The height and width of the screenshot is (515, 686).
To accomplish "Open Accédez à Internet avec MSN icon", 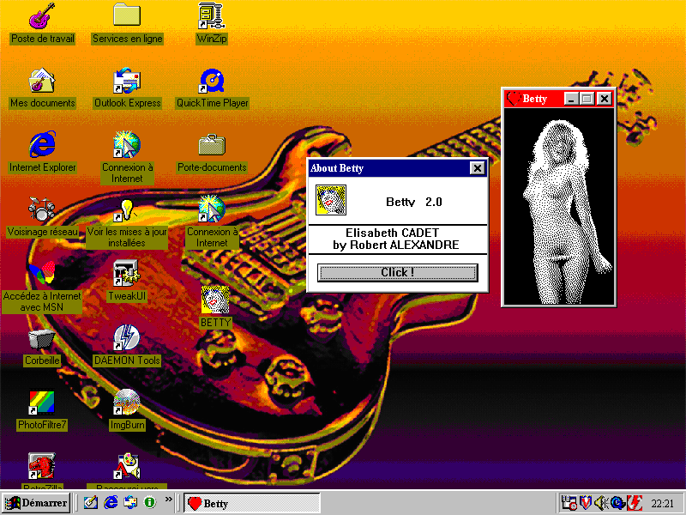I will coord(42,273).
